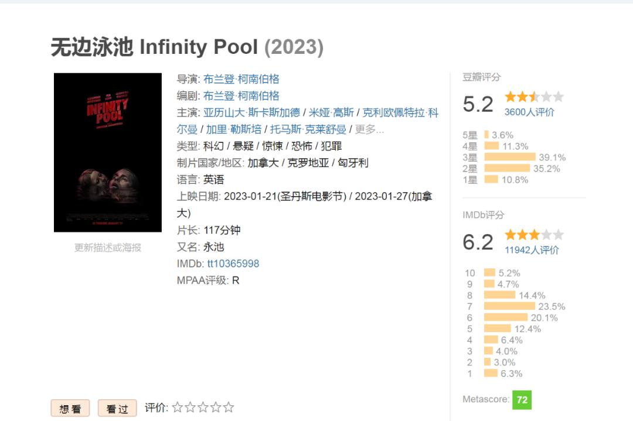Open IMDb link tt10365998
This screenshot has height=421, width=633.
233,263
